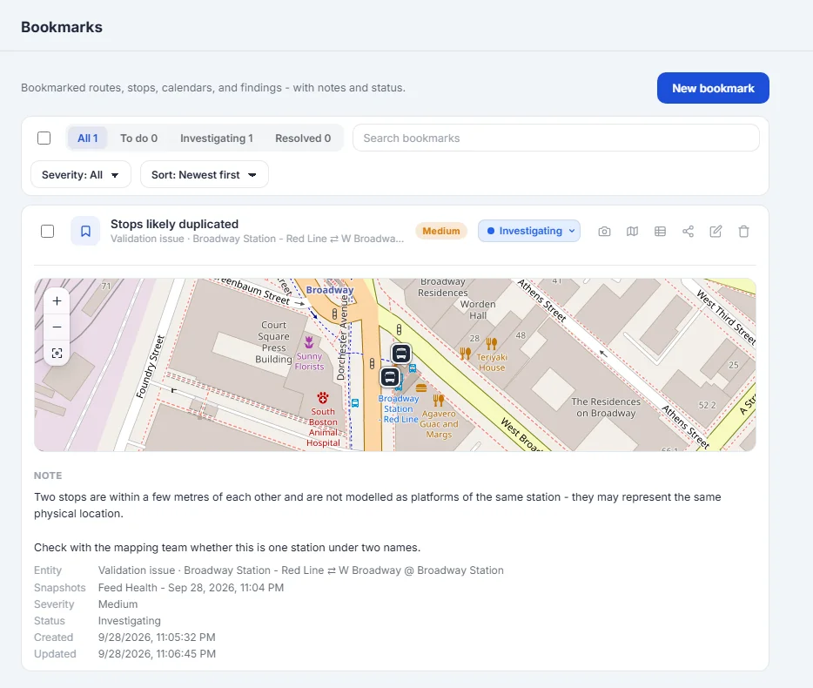Switch to the Investigating 1 tab

217,138
